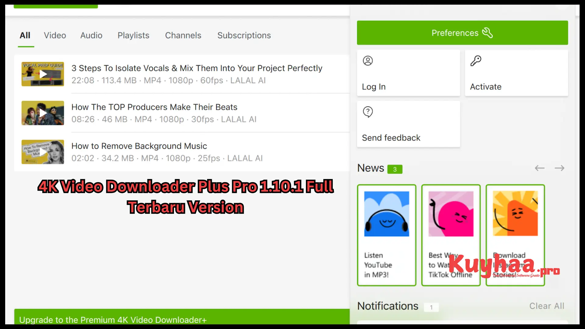585x329 pixels.
Task: Click the Listen YouTube in MP3 news card
Action: pos(387,235)
